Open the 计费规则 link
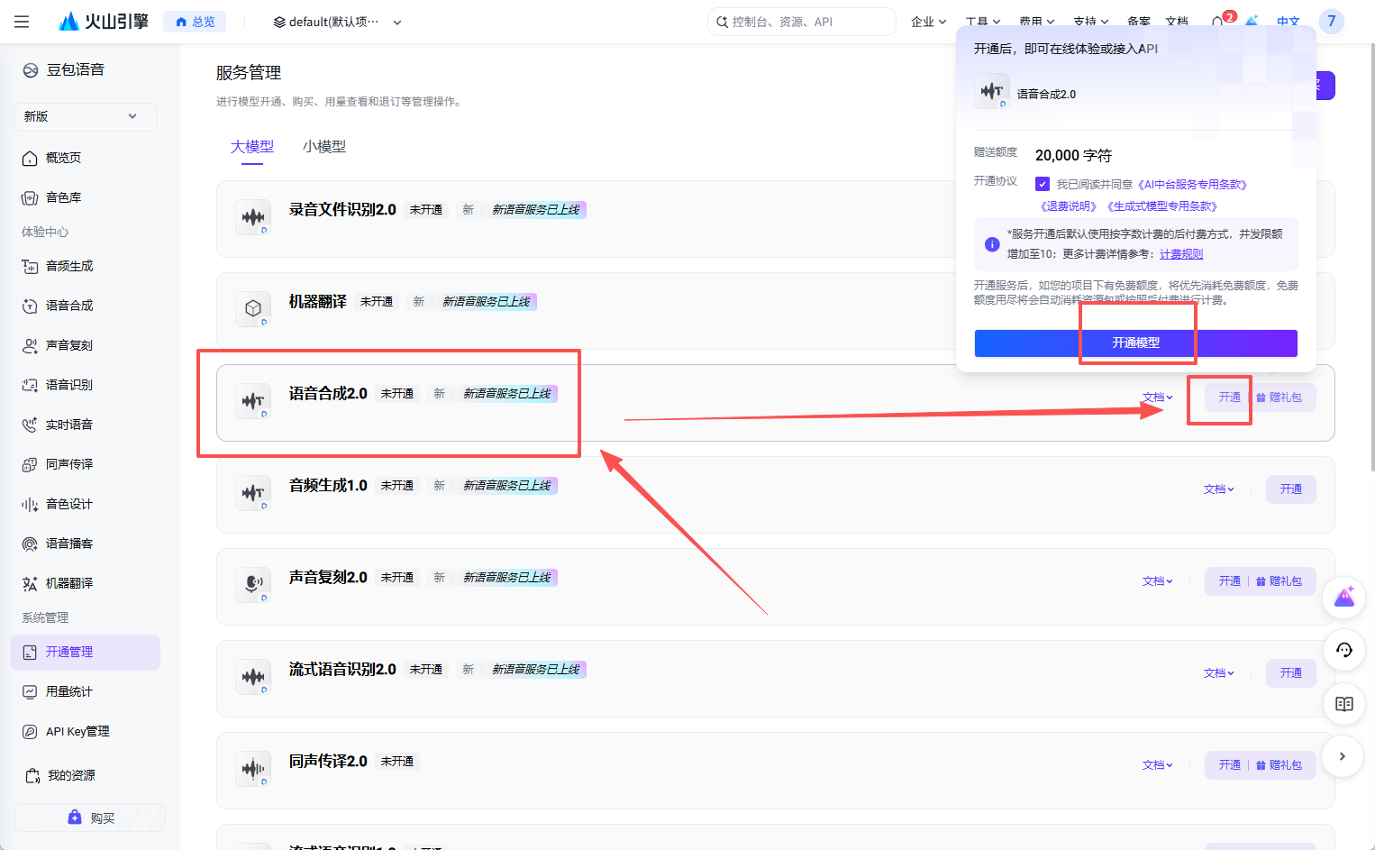 tap(1181, 254)
